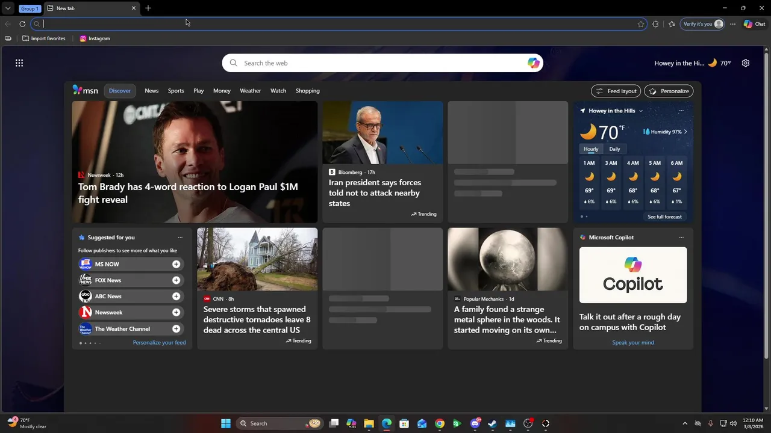Open Steam from the taskbar
Viewport: 771px width, 433px height.
(x=493, y=423)
